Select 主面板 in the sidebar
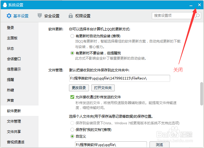Image resolution: width=204 pixels, height=148 pixels. [x=19, y=38]
